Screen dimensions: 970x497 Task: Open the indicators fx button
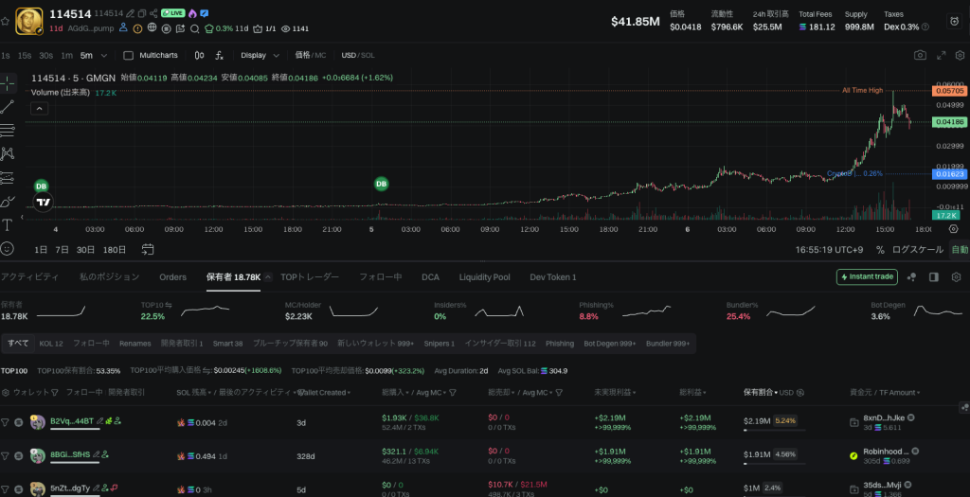coord(219,56)
